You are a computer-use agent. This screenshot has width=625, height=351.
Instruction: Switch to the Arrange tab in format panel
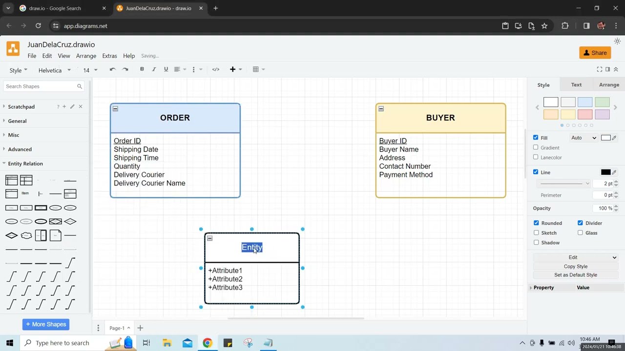pyautogui.click(x=609, y=85)
